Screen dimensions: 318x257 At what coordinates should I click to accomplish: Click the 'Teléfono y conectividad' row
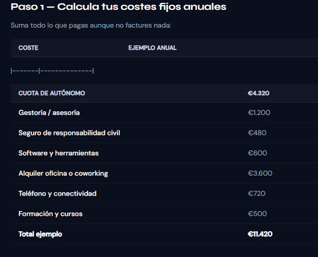164,193
